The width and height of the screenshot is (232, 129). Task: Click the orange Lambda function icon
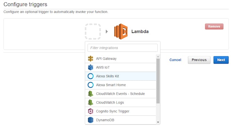121,31
